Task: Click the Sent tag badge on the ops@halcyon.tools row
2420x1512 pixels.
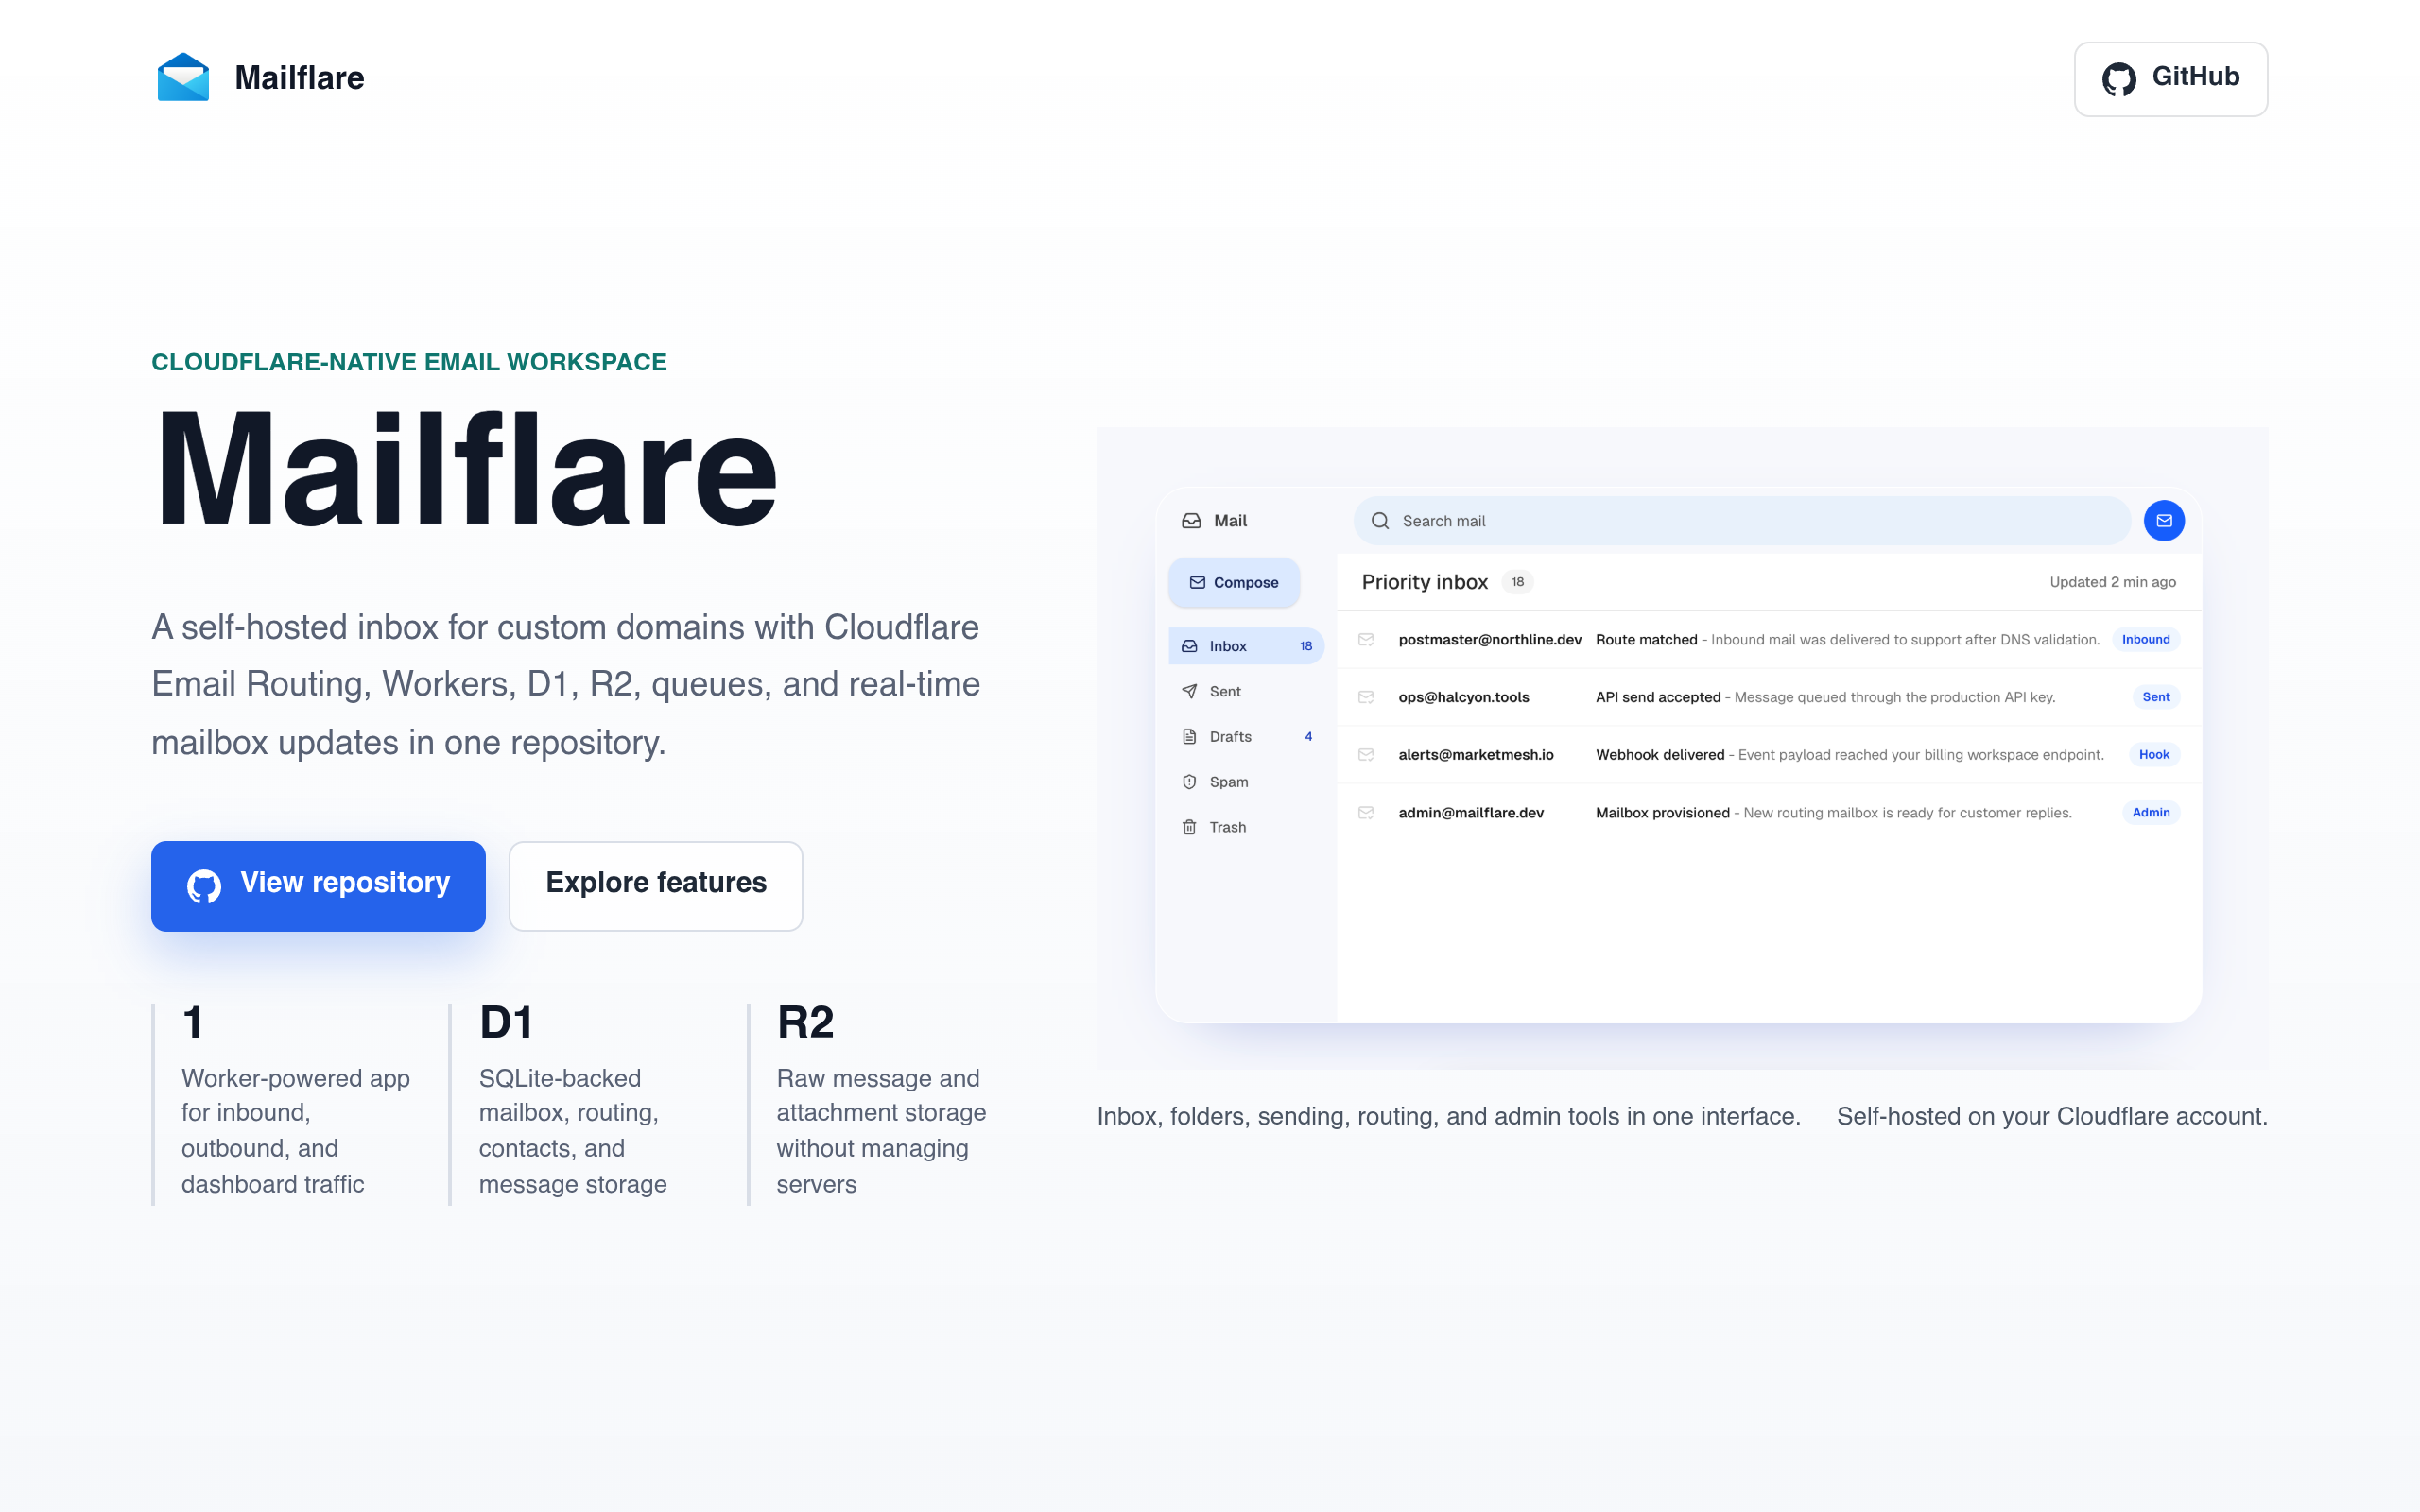Action: (x=2155, y=697)
